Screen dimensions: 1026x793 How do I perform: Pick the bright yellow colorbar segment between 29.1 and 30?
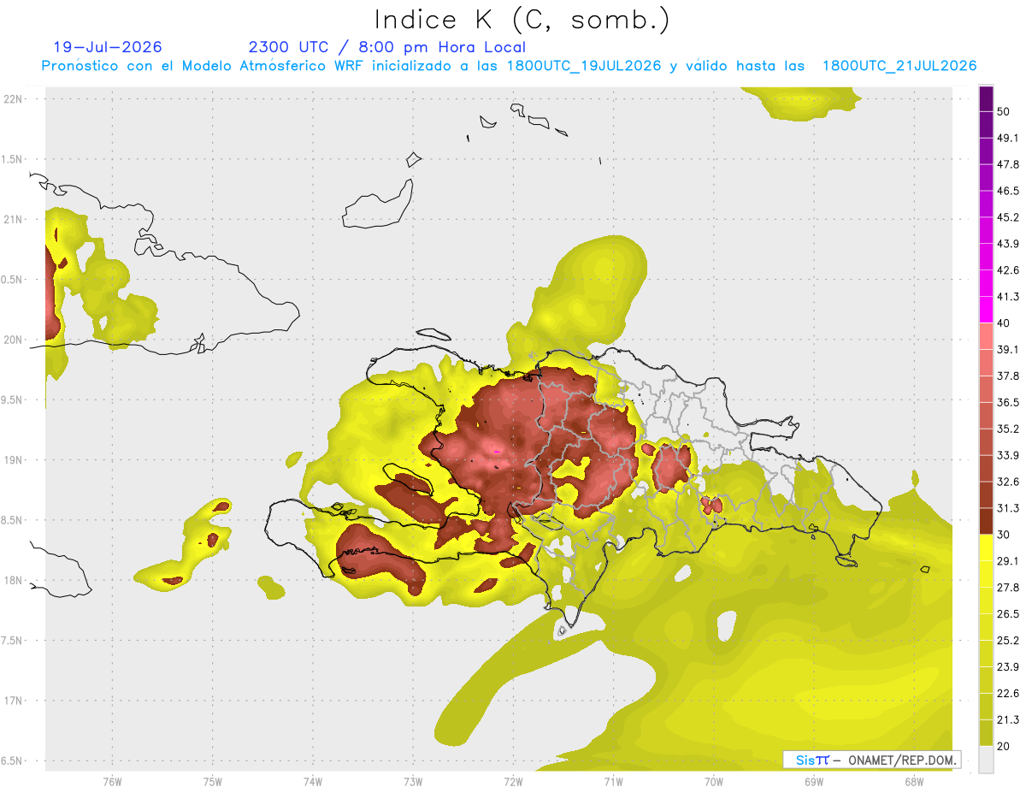986,548
